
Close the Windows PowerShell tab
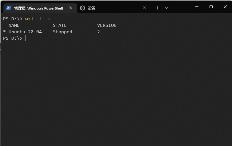[71, 8]
